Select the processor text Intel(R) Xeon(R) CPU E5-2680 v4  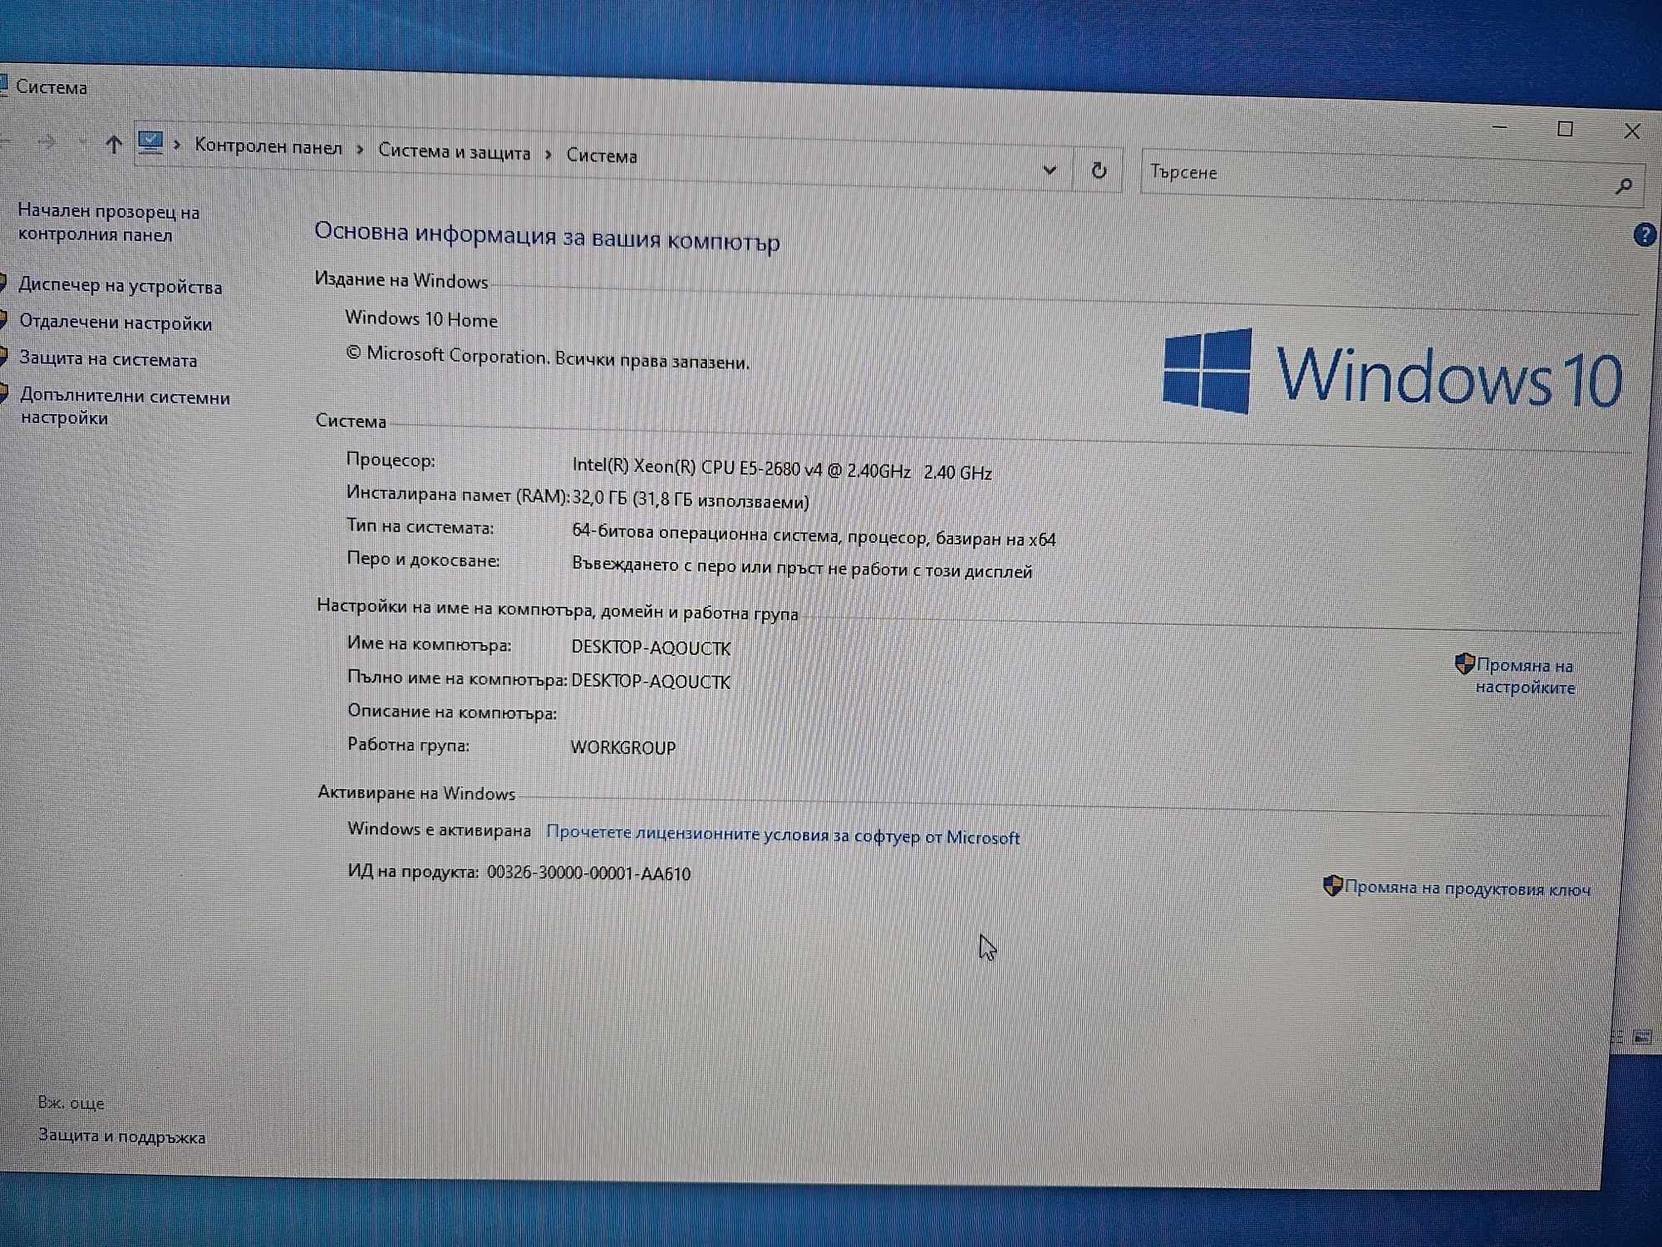696,467
